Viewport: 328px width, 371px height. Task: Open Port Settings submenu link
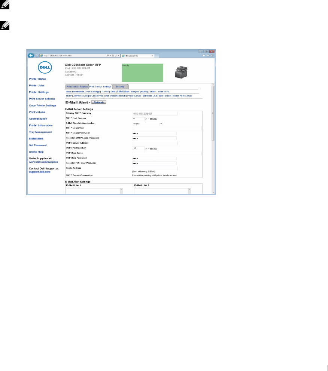93,92
